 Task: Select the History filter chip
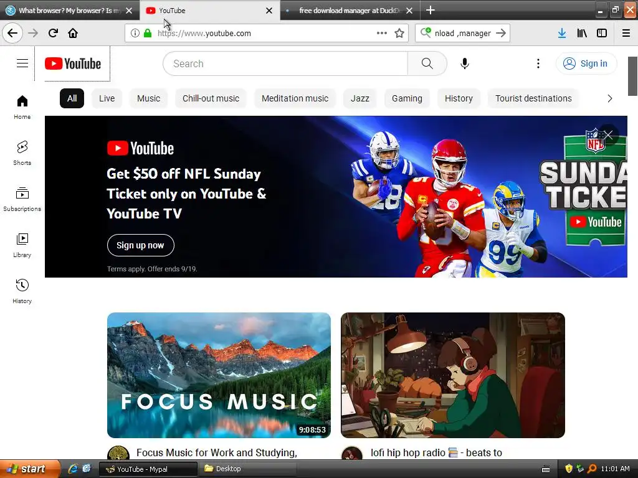459,98
